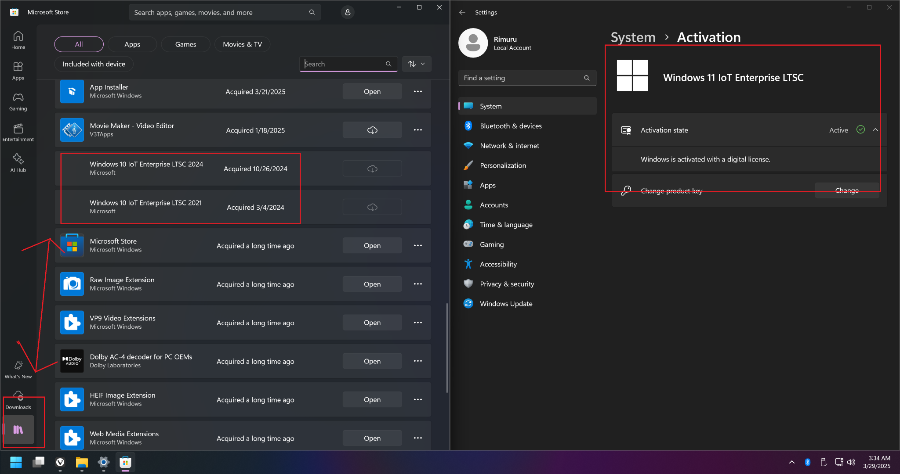Image resolution: width=900 pixels, height=474 pixels.
Task: Open Dolby AC-4 decoder app
Action: [372, 361]
